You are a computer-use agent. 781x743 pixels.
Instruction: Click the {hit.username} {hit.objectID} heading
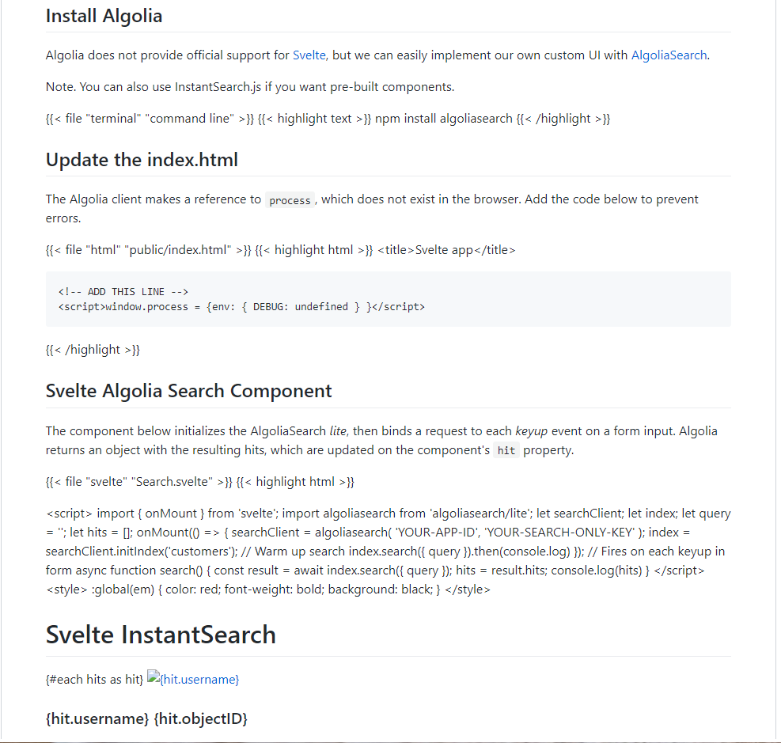146,718
